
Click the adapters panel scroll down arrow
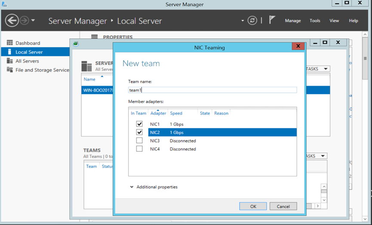click(x=324, y=200)
